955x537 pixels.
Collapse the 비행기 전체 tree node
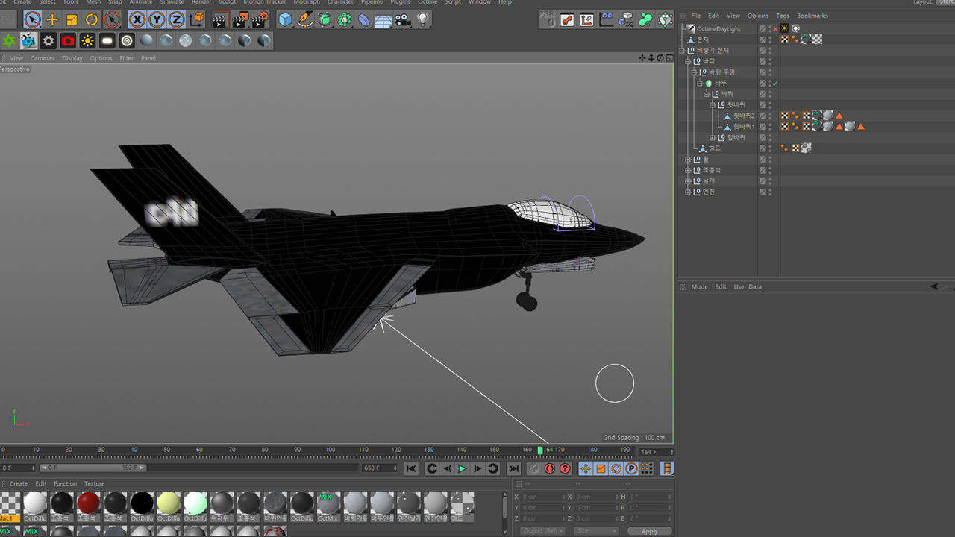pos(682,51)
